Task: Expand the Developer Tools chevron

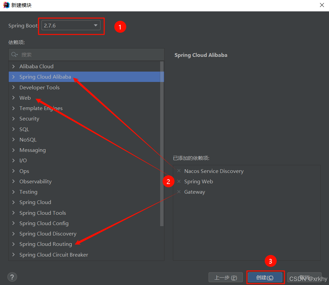Action: click(13, 87)
